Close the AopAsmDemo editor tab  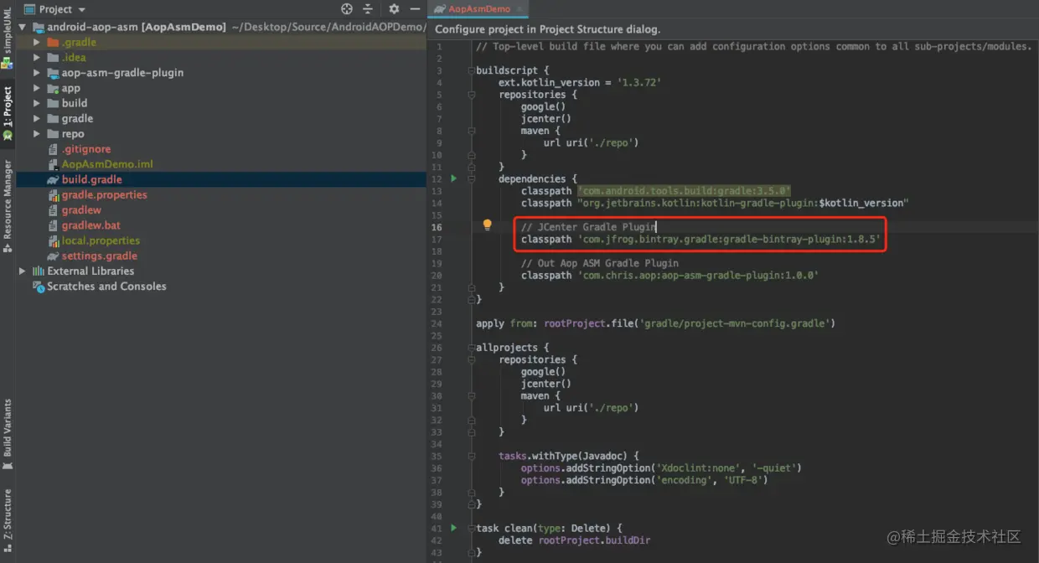(519, 9)
